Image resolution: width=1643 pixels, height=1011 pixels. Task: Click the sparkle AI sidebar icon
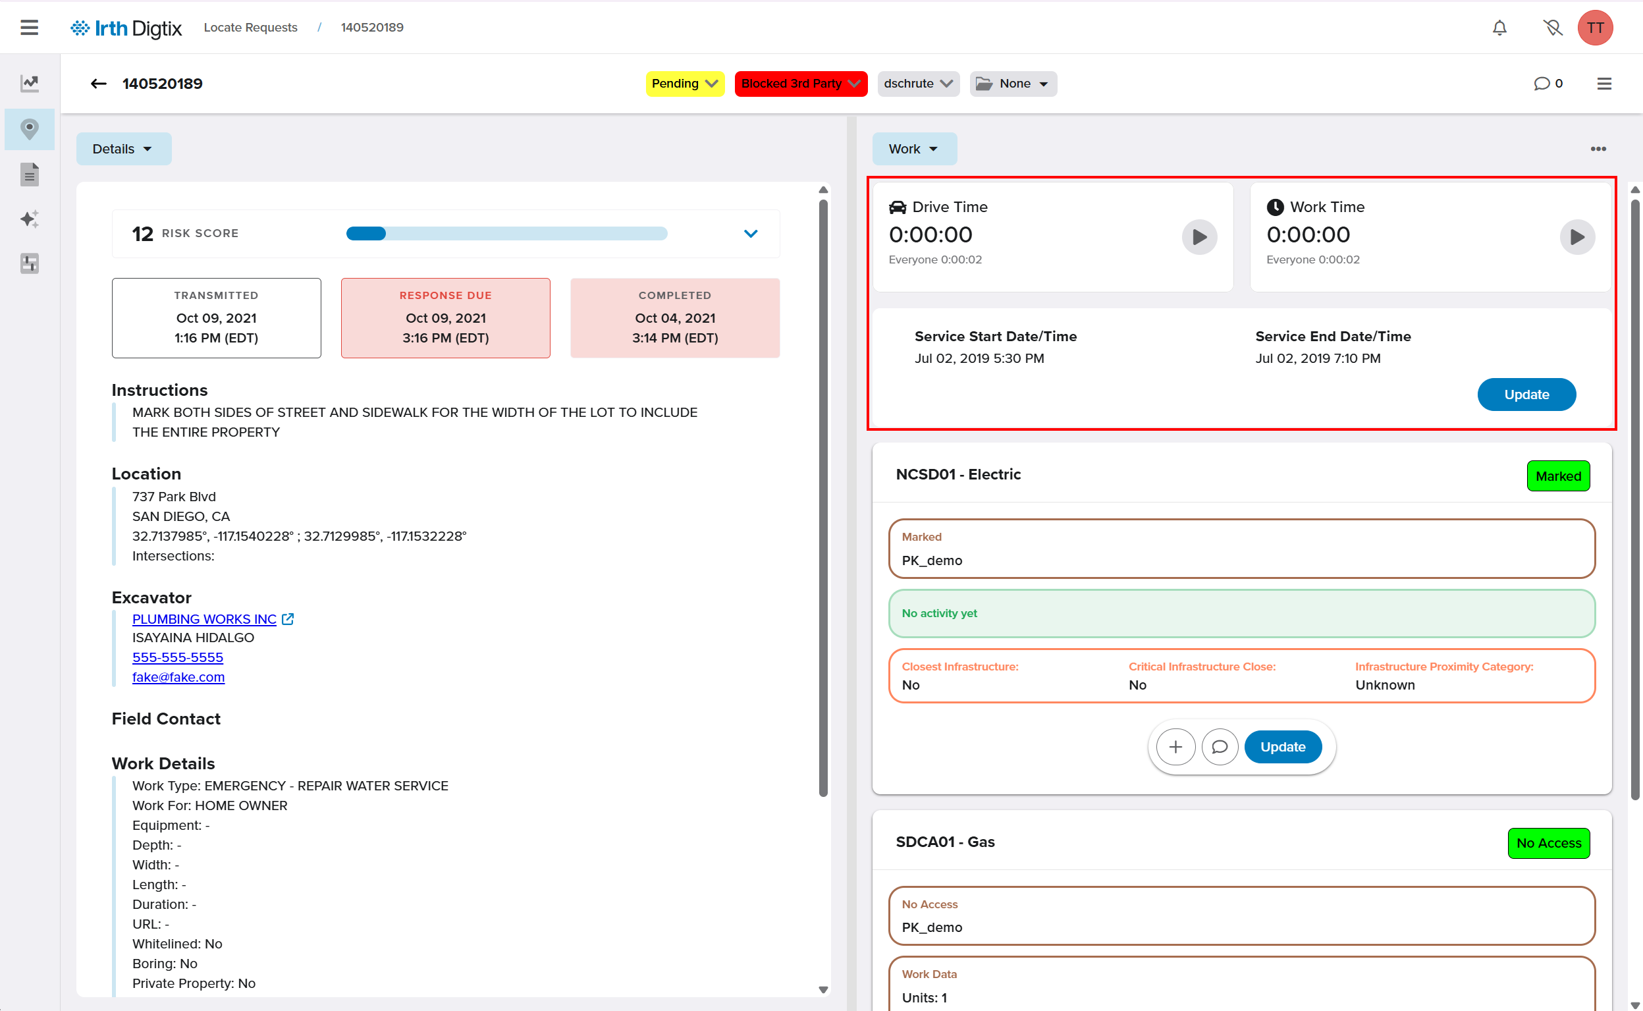tap(29, 219)
